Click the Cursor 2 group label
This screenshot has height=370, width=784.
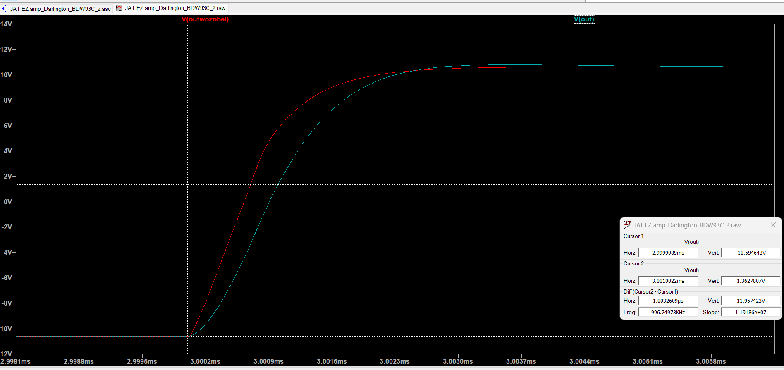[x=633, y=263]
